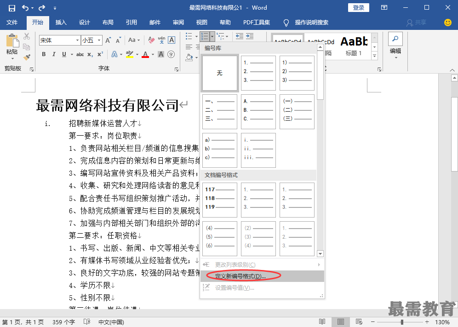Toggle Strikethrough abc formatting
Image resolution: width=458 pixels, height=327 pixels.
click(x=80, y=54)
